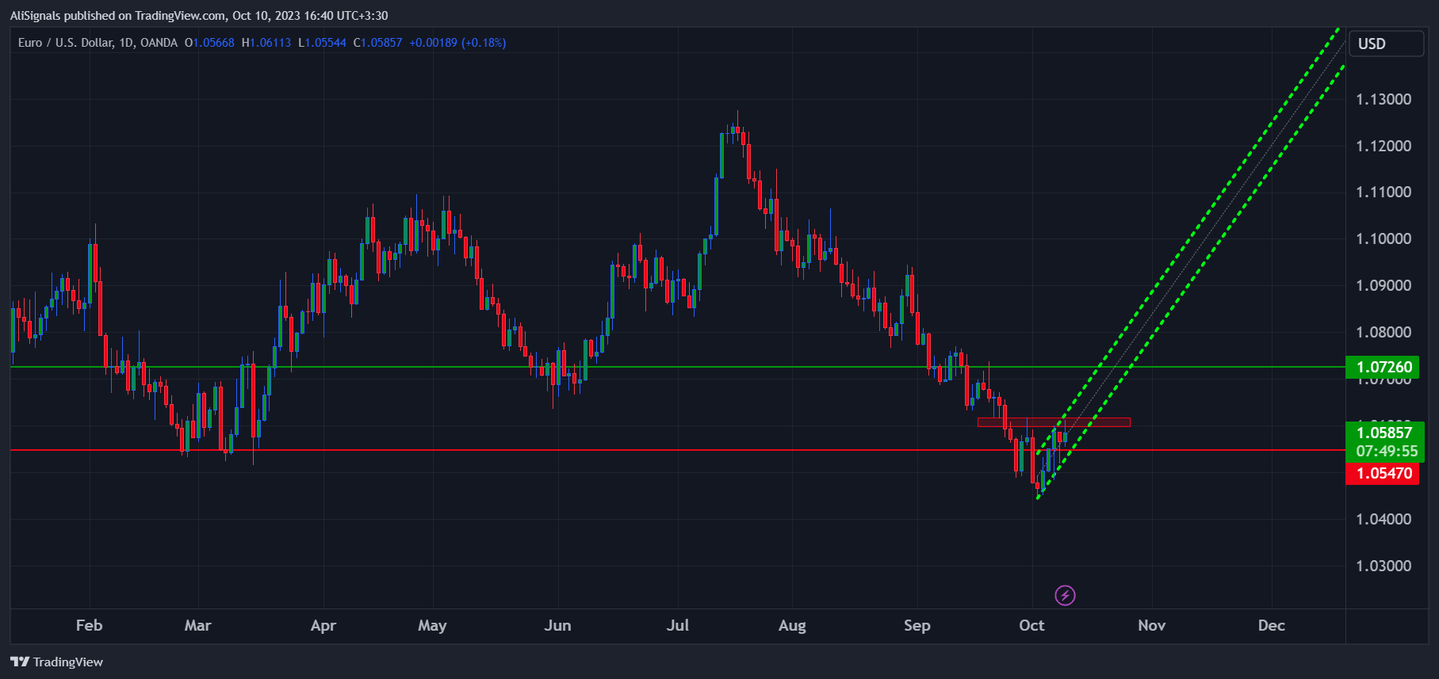Click the 1.03000 price axis label
1439x679 pixels.
click(x=1384, y=566)
